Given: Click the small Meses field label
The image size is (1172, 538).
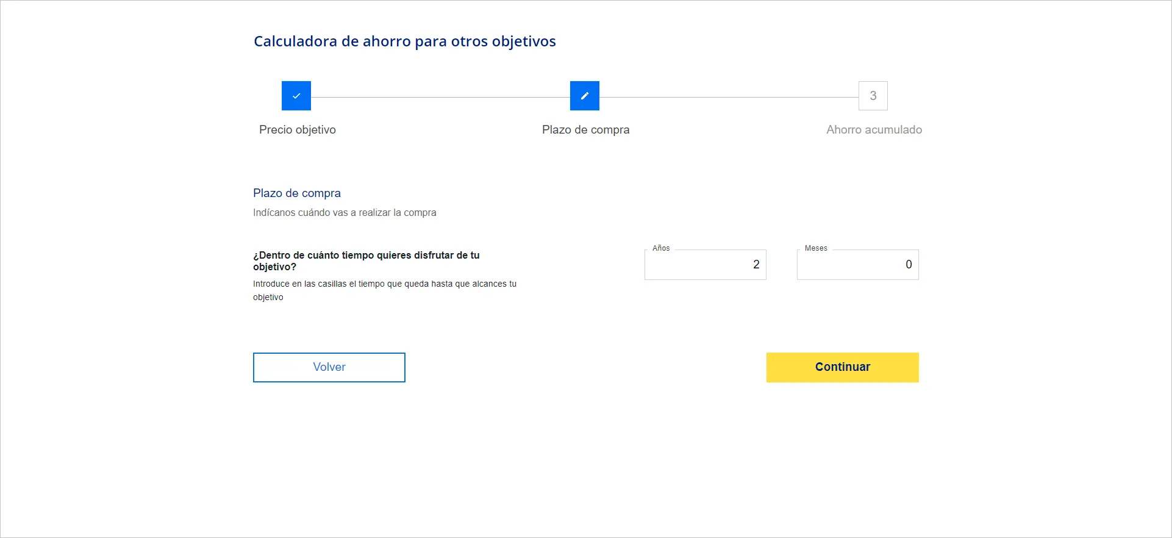Looking at the screenshot, I should click(816, 248).
